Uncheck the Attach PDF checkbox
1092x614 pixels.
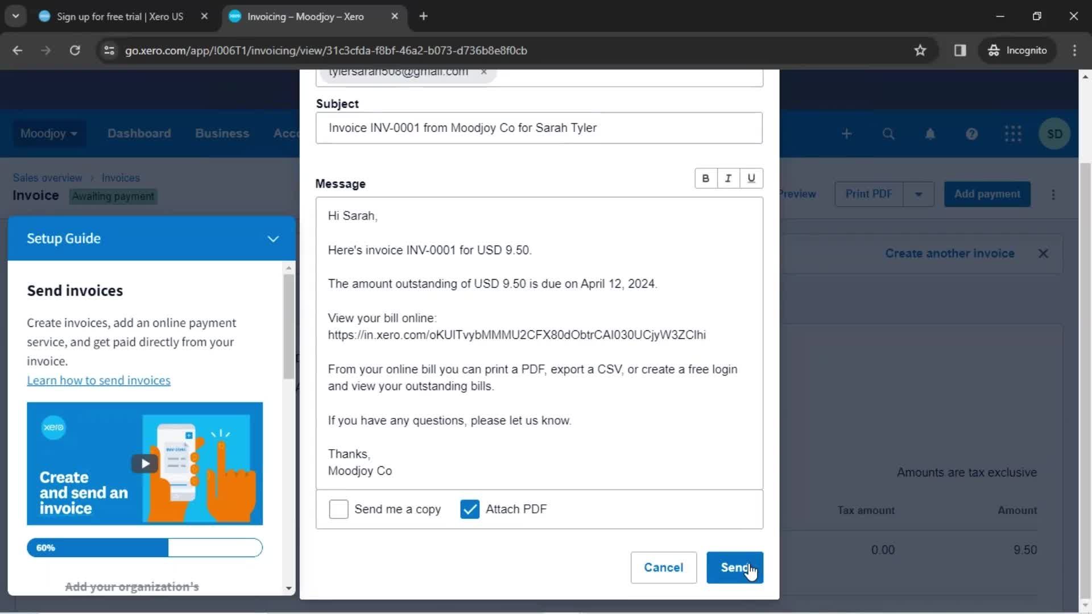pyautogui.click(x=470, y=509)
